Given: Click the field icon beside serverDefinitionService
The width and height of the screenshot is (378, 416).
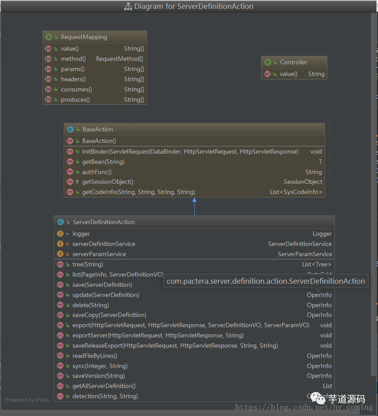Looking at the screenshot, I should (x=60, y=244).
